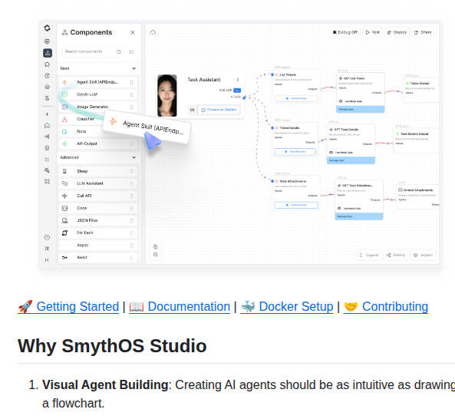The image size is (455, 419).
Task: Click the Note component icon
Action: (64, 131)
